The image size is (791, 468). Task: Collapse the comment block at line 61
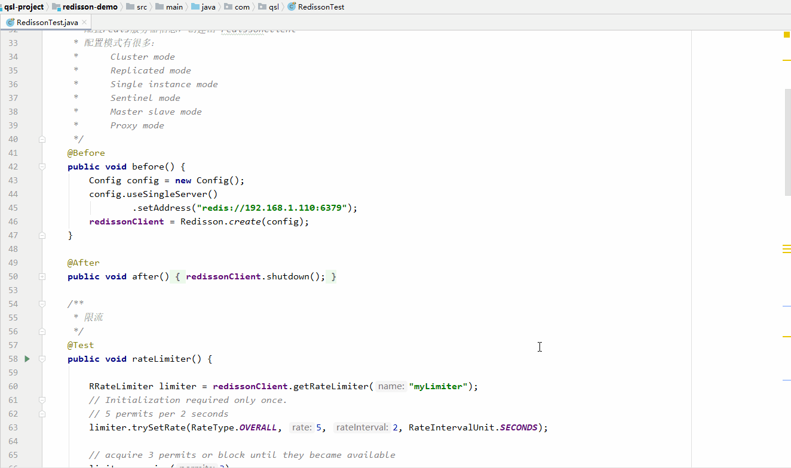pyautogui.click(x=42, y=400)
